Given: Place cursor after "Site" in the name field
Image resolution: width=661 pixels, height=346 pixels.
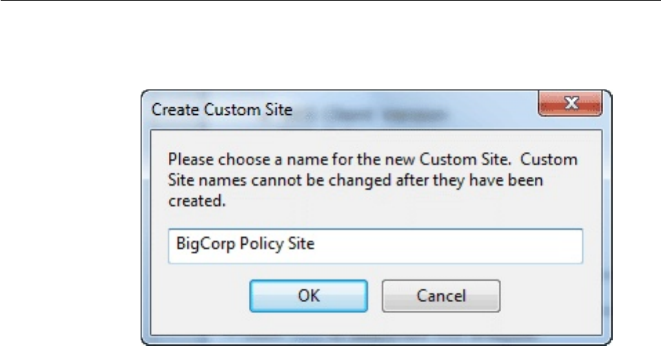Looking at the screenshot, I should point(316,246).
